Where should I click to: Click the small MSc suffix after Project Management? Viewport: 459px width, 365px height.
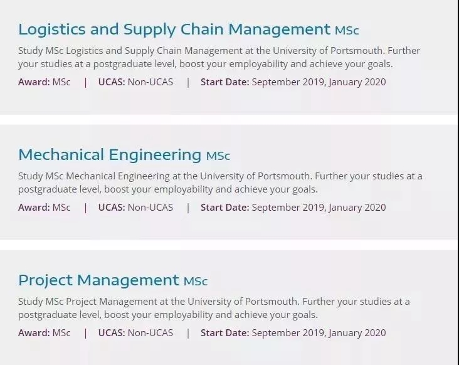coord(195,281)
